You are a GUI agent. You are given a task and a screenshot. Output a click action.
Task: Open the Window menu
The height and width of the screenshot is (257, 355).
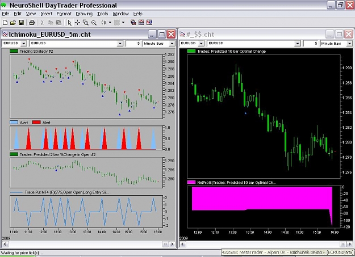120,14
